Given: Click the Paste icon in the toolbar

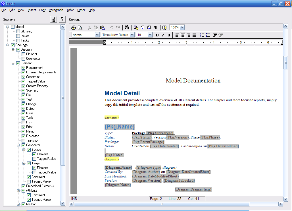Looking at the screenshot, I should point(102,27).
